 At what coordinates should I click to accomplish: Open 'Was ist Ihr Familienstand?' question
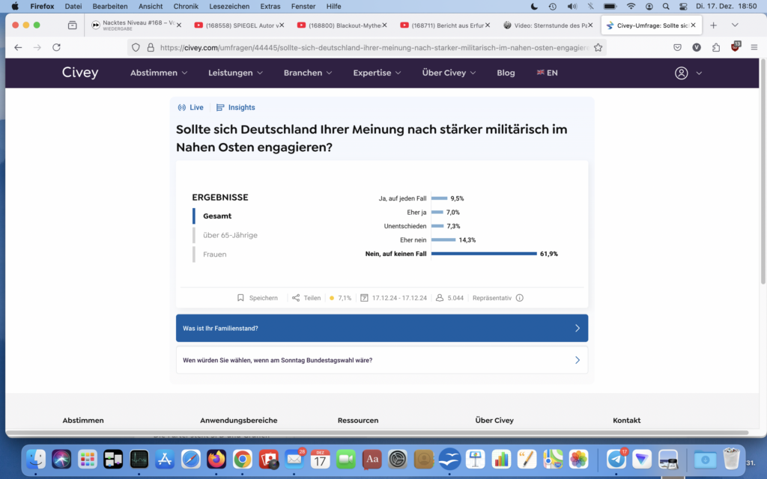point(382,329)
